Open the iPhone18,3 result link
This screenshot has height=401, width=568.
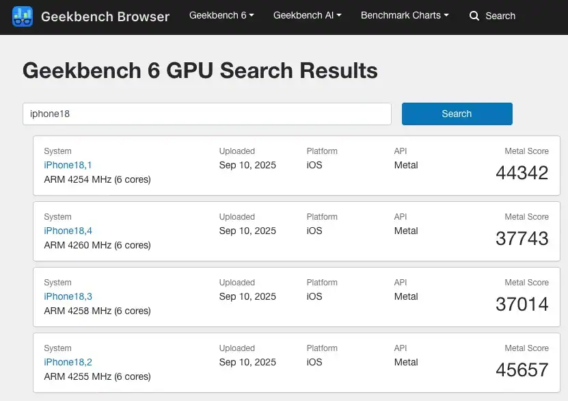pyautogui.click(x=68, y=296)
